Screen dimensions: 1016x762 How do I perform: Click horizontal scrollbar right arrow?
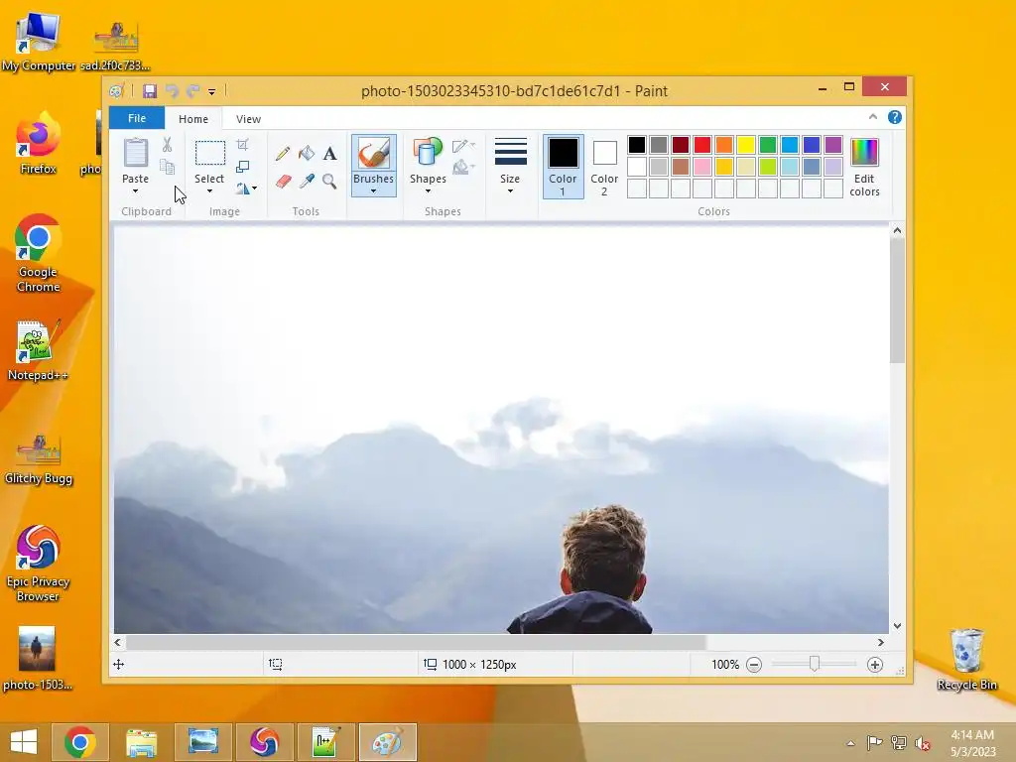pos(881,642)
